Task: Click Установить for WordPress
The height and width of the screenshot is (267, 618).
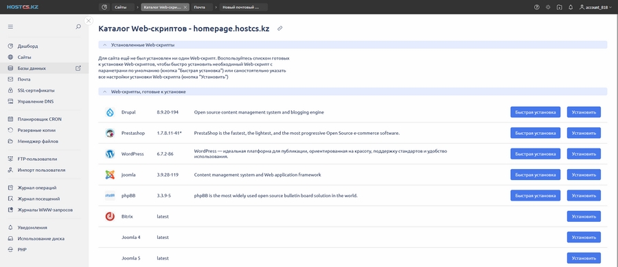Action: [x=584, y=154]
